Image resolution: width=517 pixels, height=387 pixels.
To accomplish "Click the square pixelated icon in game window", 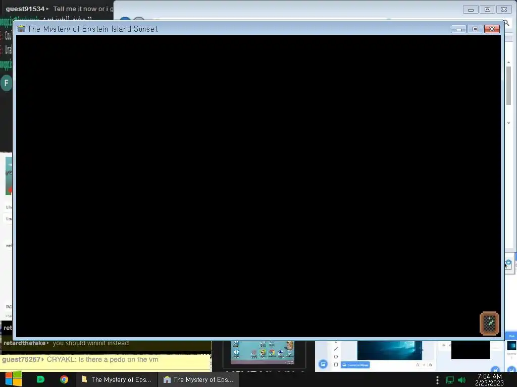I will click(x=489, y=323).
